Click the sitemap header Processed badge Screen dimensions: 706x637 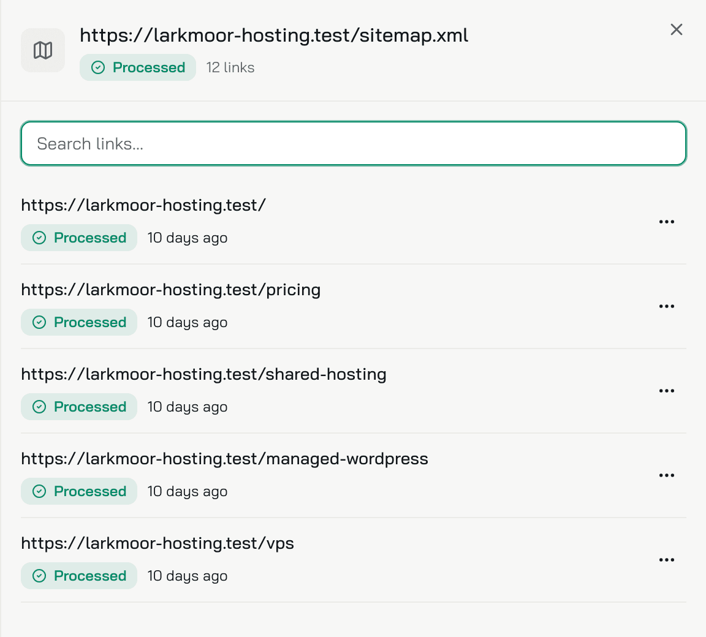(138, 67)
